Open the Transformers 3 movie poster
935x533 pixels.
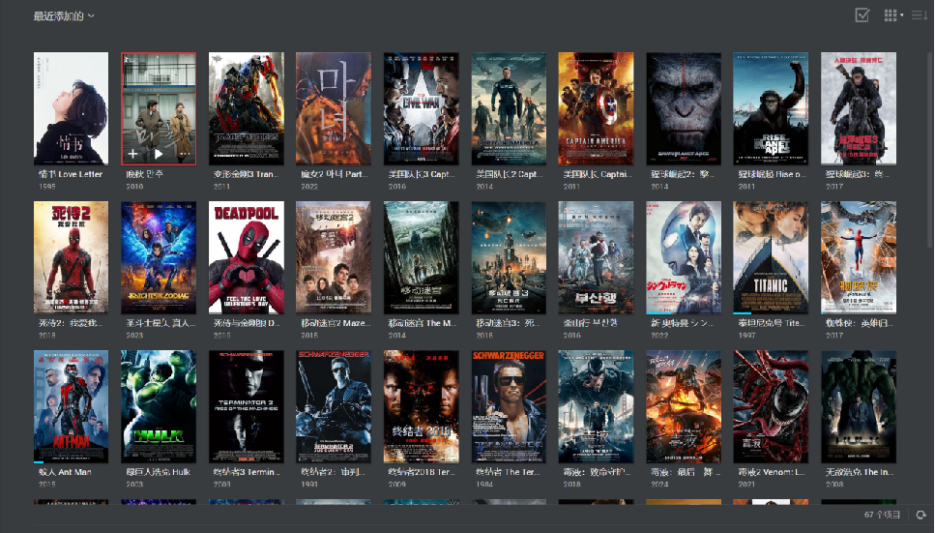coord(247,108)
